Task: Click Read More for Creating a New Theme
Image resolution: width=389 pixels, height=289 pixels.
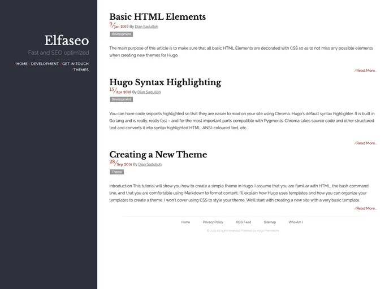Action: click(x=366, y=208)
